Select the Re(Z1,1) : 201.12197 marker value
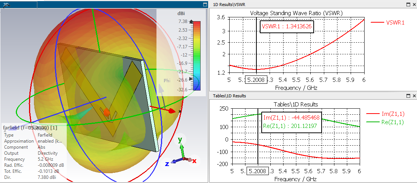 [x=290, y=126]
